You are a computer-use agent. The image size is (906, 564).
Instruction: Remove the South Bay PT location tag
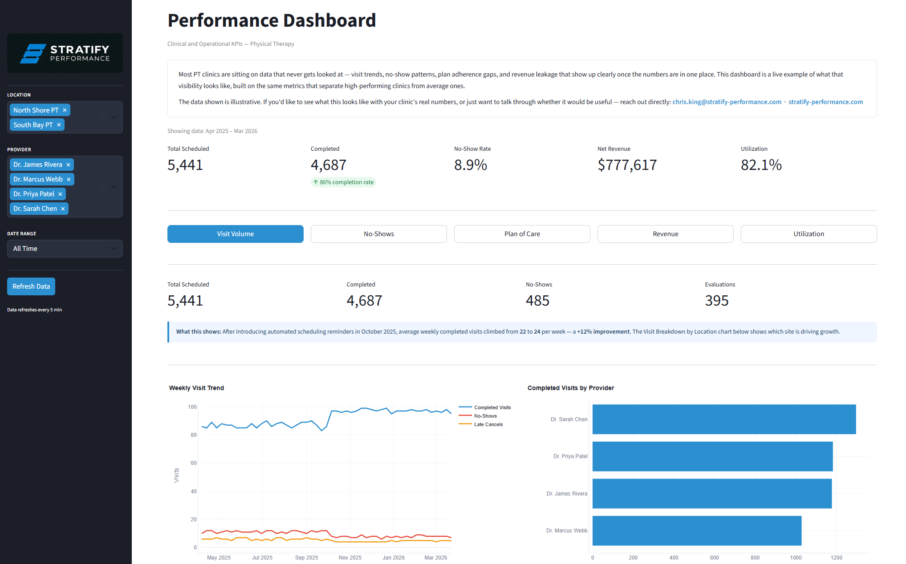pos(59,125)
